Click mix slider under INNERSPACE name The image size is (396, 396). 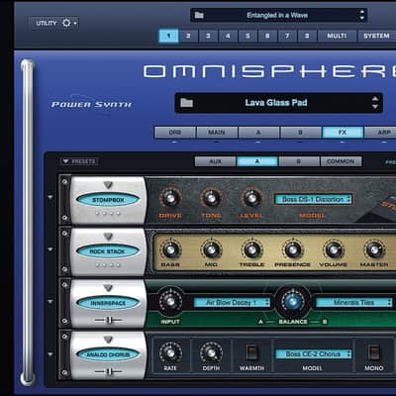(x=108, y=320)
